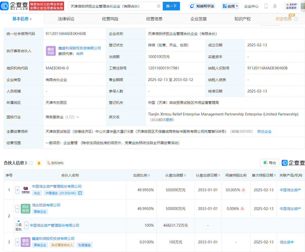View the 知识产权 tab
Screen dimensions: 305x252
[x=242, y=19]
